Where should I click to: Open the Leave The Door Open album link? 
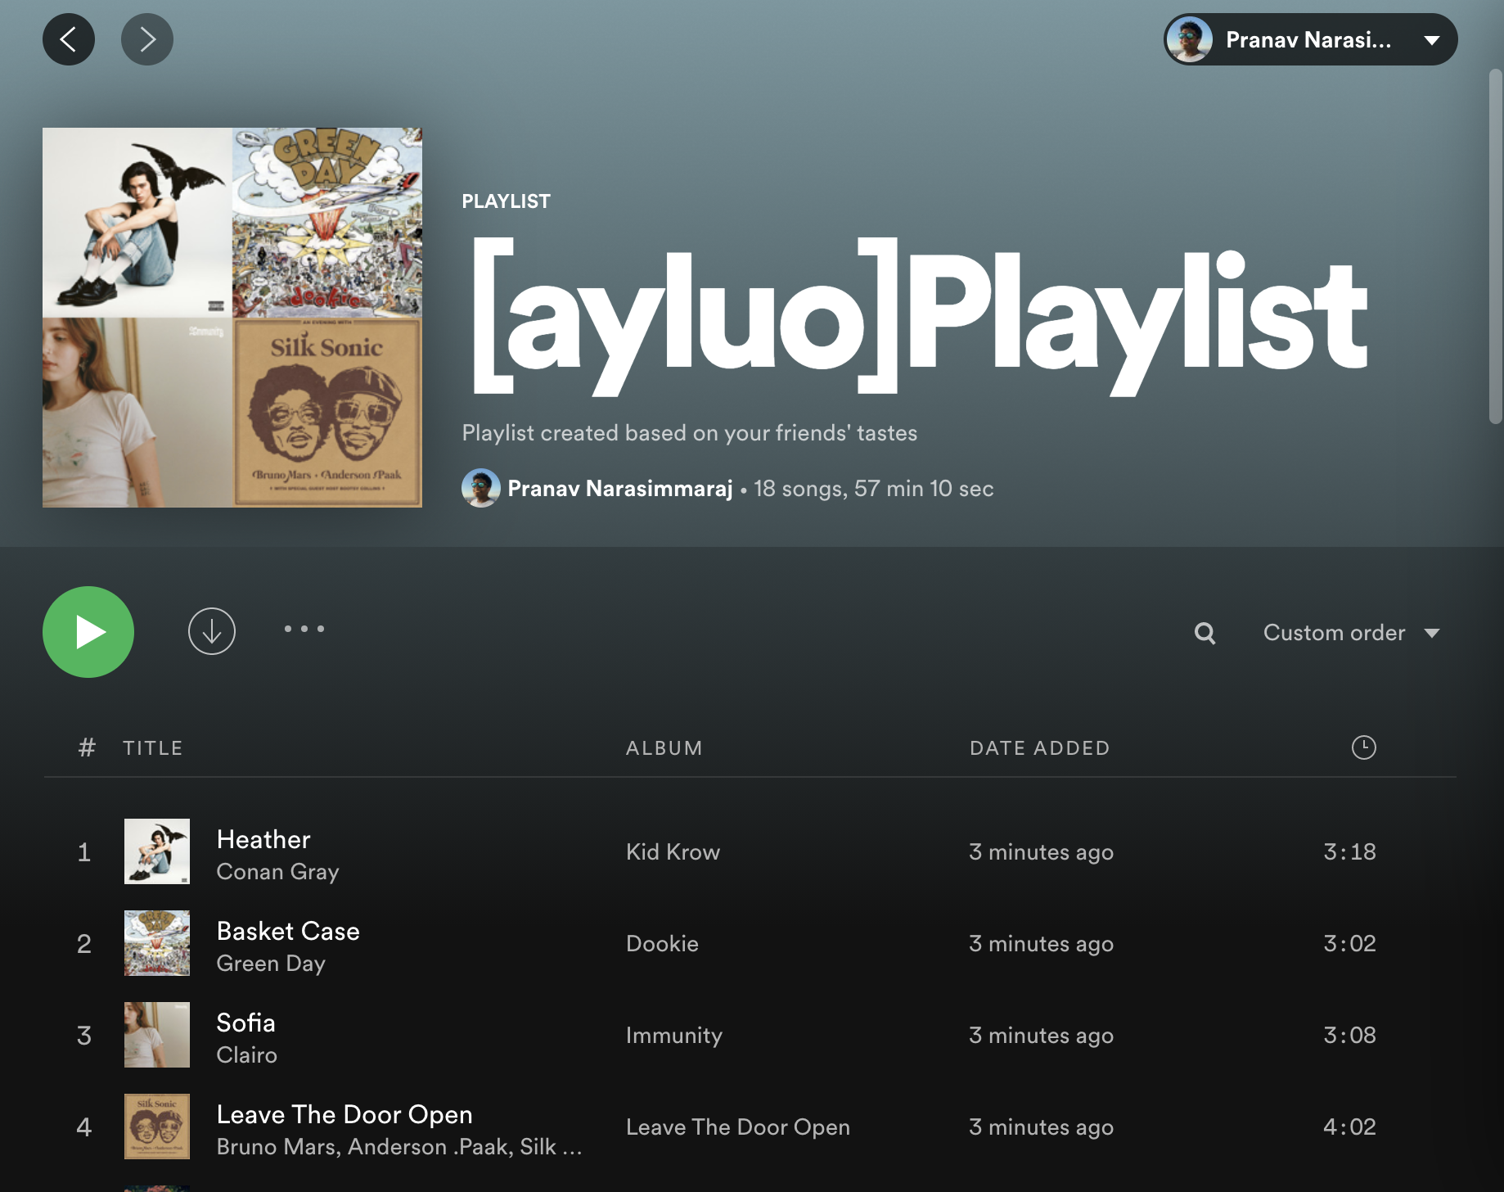tap(737, 1127)
